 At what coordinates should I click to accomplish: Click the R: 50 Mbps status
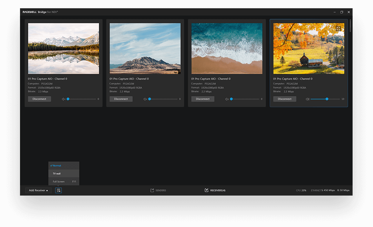[x=343, y=190]
